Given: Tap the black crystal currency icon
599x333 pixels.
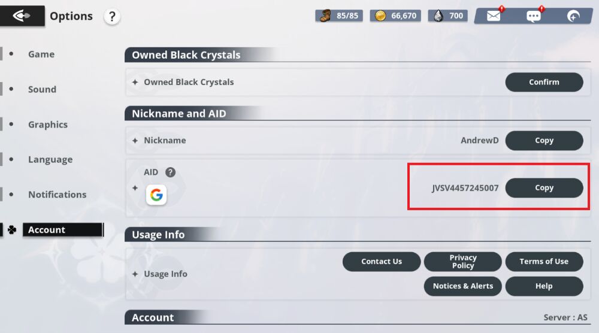Looking at the screenshot, I should pyautogui.click(x=438, y=16).
